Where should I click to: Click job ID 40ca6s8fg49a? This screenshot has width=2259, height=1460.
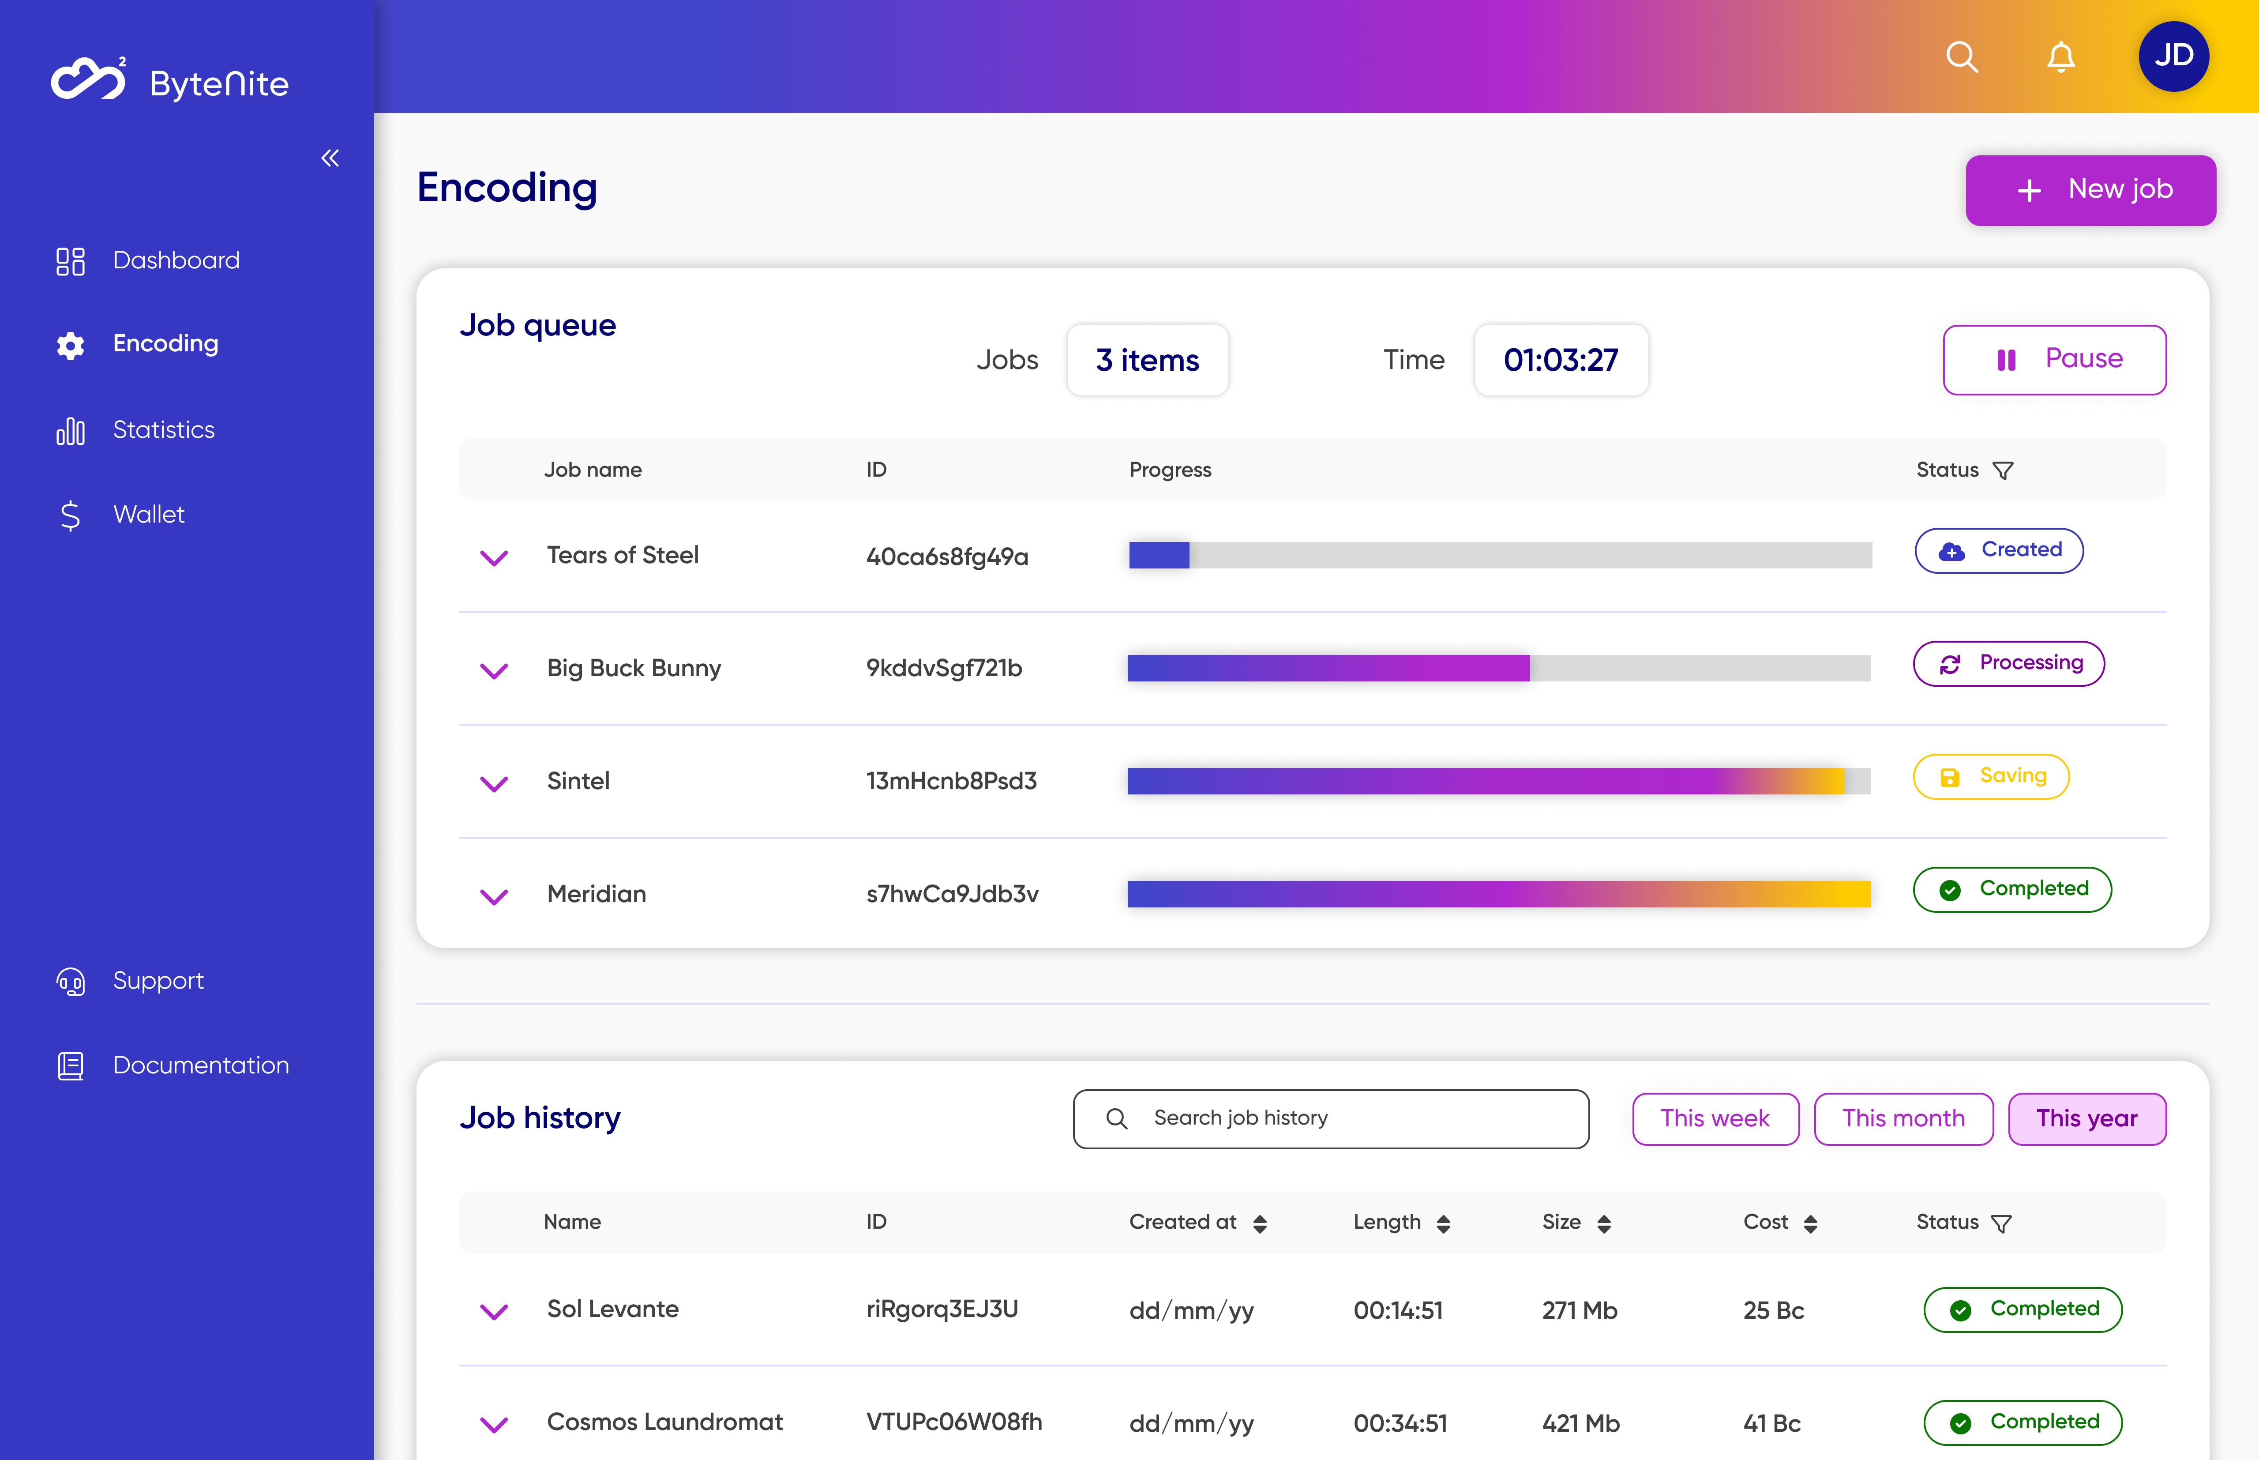947,557
